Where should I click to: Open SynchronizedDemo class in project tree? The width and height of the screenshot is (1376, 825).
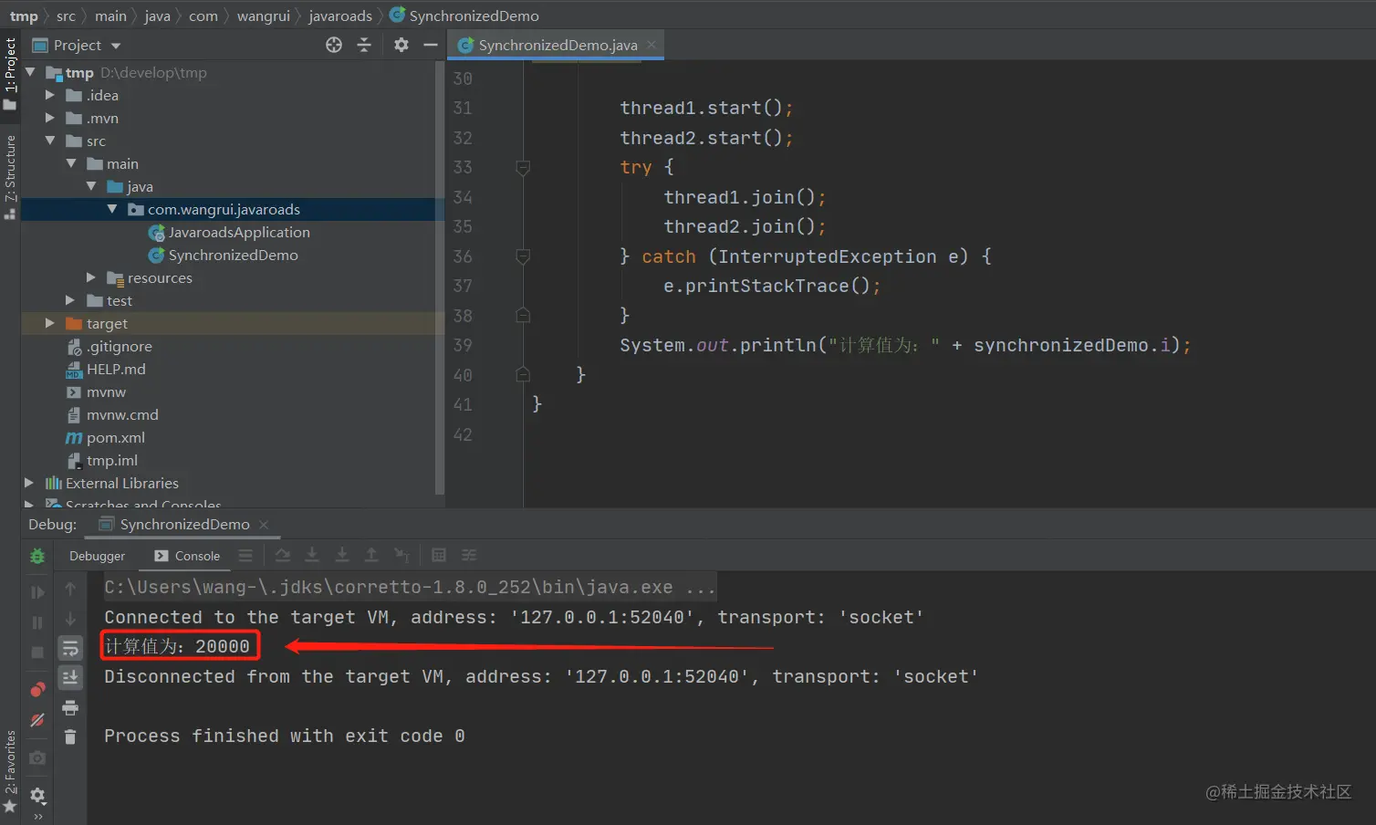coord(224,255)
